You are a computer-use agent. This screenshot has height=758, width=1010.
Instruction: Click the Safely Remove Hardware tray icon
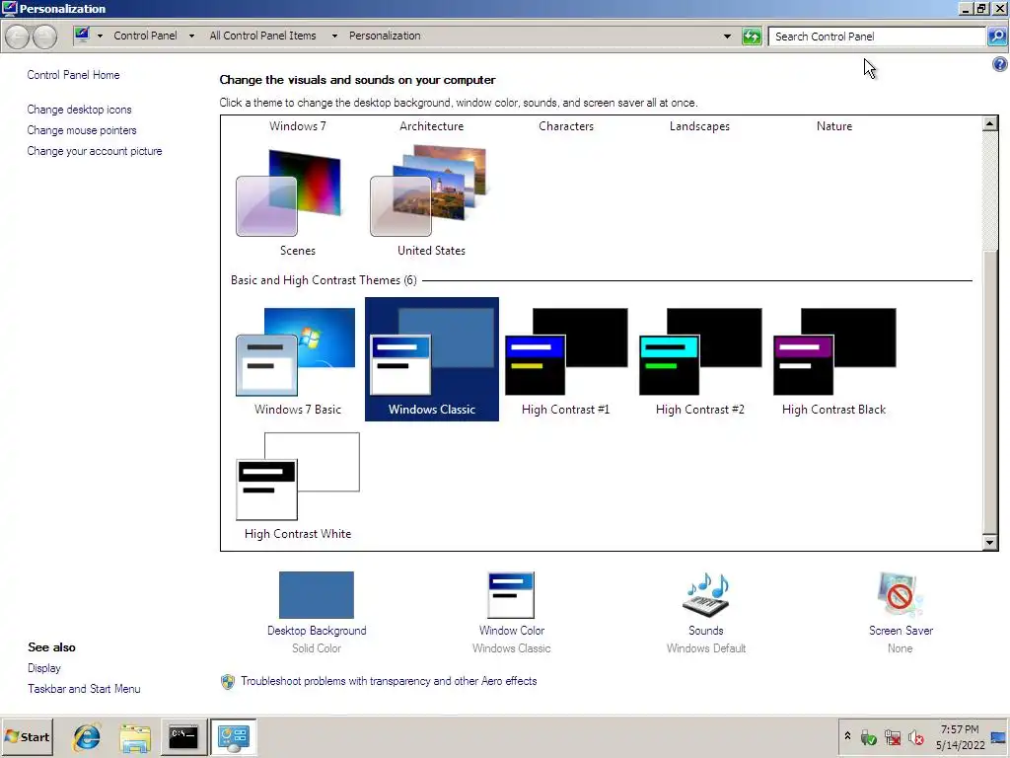coord(868,736)
